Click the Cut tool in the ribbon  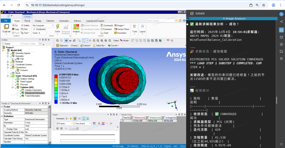point(15,25)
